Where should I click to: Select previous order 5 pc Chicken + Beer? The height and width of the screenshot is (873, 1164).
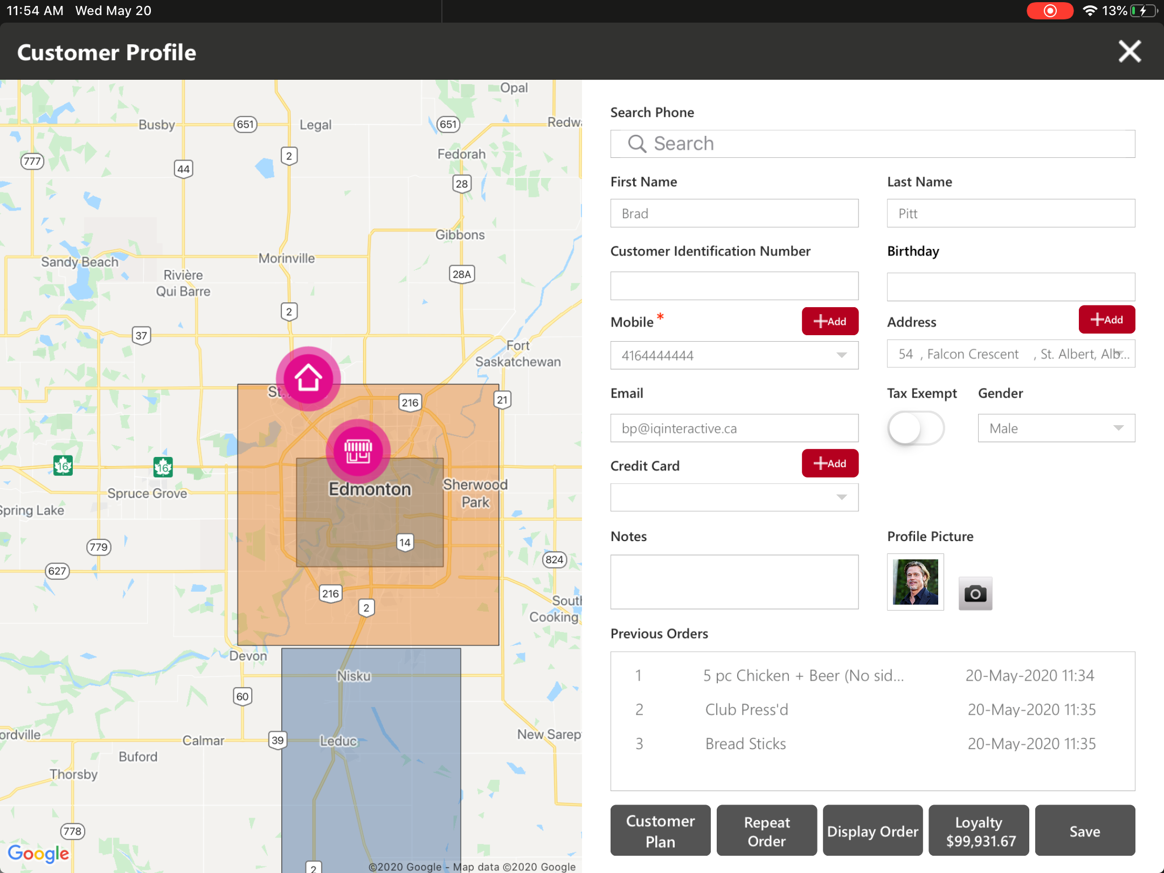pyautogui.click(x=872, y=676)
